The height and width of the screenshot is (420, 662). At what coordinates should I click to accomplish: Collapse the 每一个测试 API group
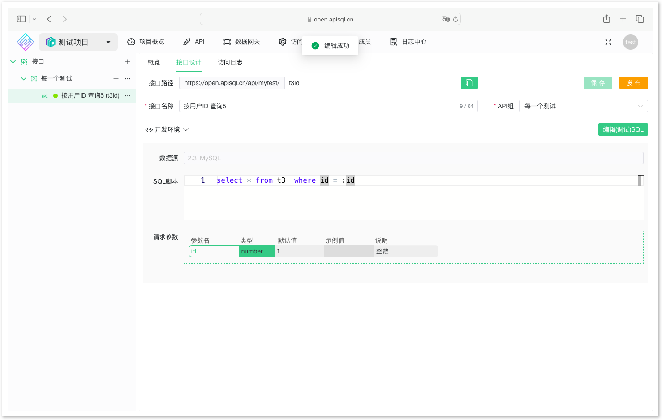coord(23,78)
